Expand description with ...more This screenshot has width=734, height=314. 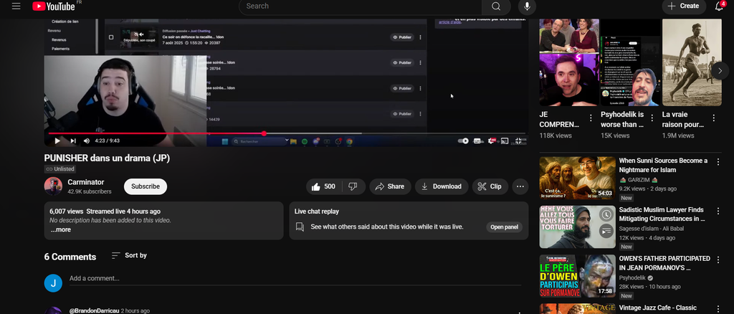coord(61,230)
